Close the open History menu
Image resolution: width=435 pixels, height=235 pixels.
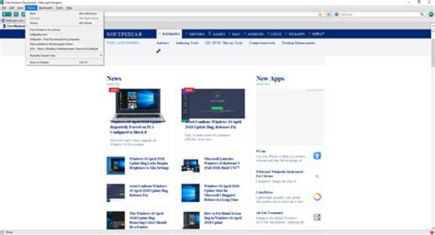pyautogui.click(x=31, y=8)
